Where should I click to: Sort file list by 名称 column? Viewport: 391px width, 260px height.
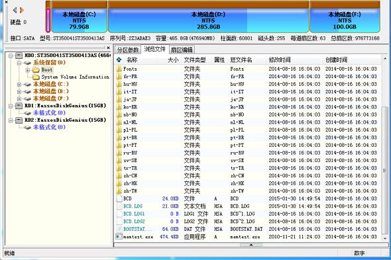(132, 60)
